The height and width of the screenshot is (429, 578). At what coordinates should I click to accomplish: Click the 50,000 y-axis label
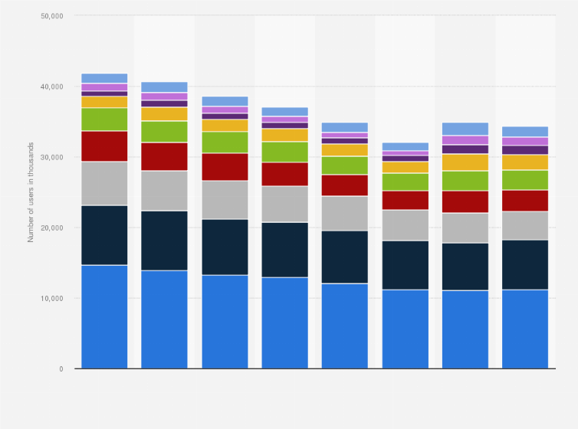click(x=52, y=16)
